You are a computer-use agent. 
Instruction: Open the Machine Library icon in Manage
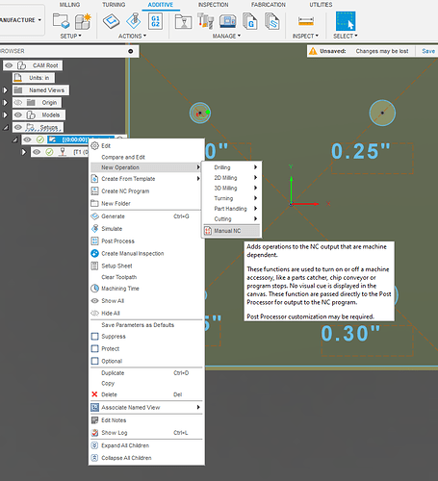pyautogui.click(x=227, y=21)
